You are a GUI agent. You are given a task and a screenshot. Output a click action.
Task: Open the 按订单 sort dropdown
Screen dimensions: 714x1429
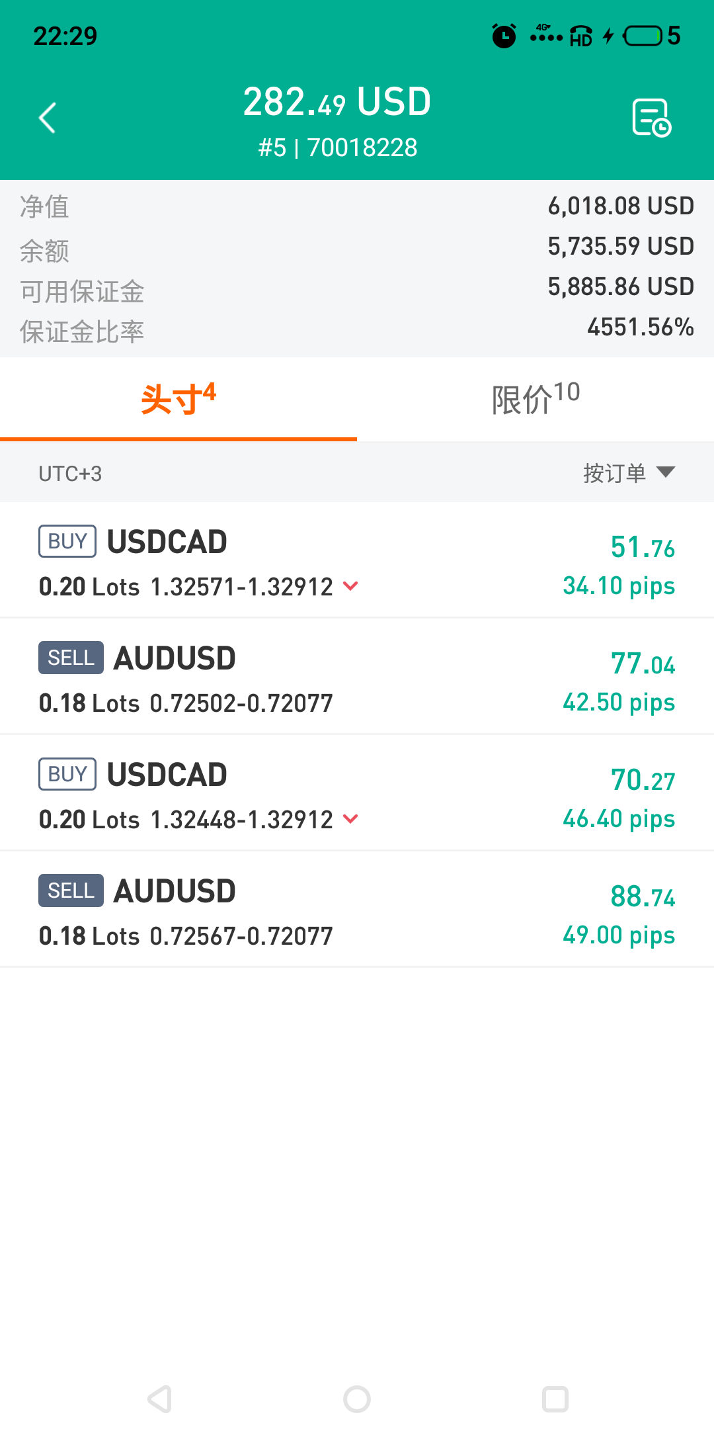tap(629, 473)
